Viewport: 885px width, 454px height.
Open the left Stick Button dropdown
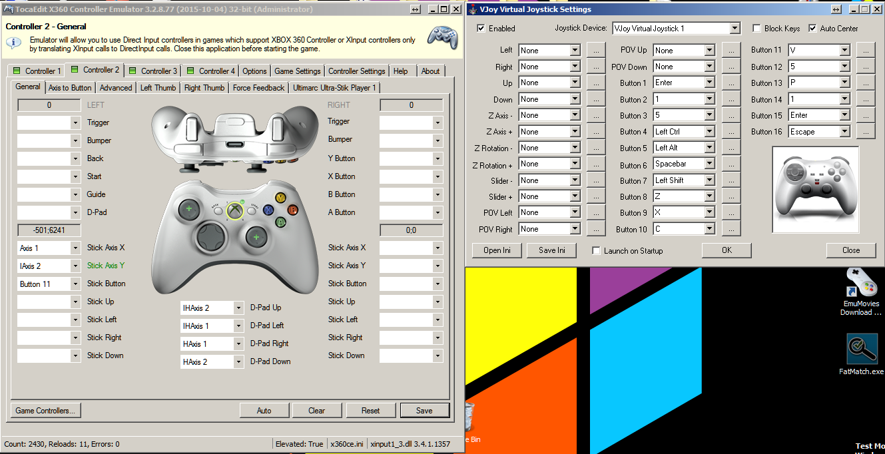point(75,284)
